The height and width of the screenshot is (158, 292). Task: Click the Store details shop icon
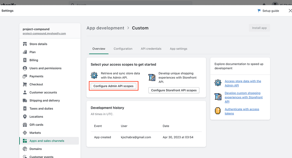coord(25,44)
